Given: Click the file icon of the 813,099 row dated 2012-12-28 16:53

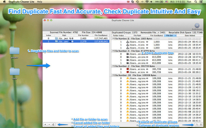Looking at the screenshot, I should tap(127, 54).
